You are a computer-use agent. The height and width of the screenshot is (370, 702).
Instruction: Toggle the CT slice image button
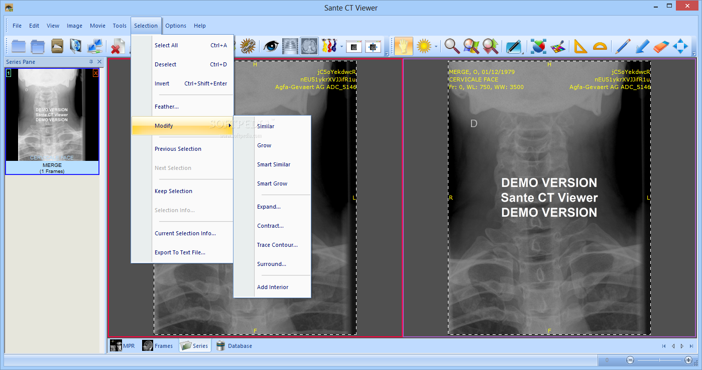pos(309,46)
